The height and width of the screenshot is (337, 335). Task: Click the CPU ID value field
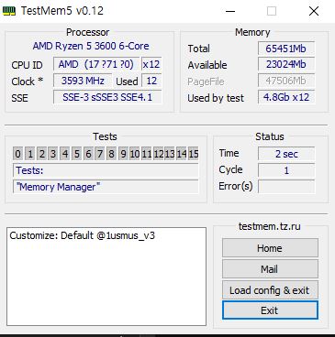coord(96,64)
